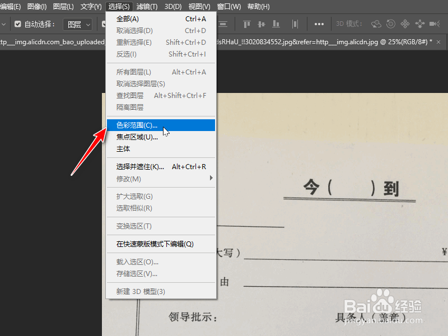Choose 选取相似(R) entry
448x336 pixels.
click(161, 208)
